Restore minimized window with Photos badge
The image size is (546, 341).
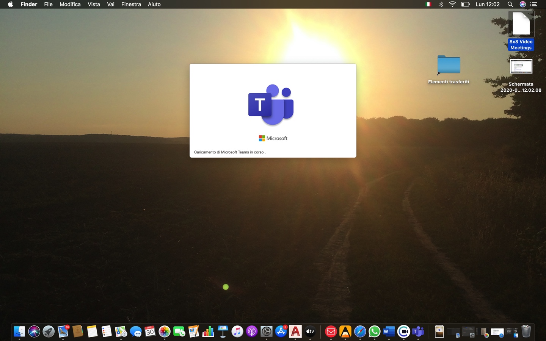tap(483, 332)
